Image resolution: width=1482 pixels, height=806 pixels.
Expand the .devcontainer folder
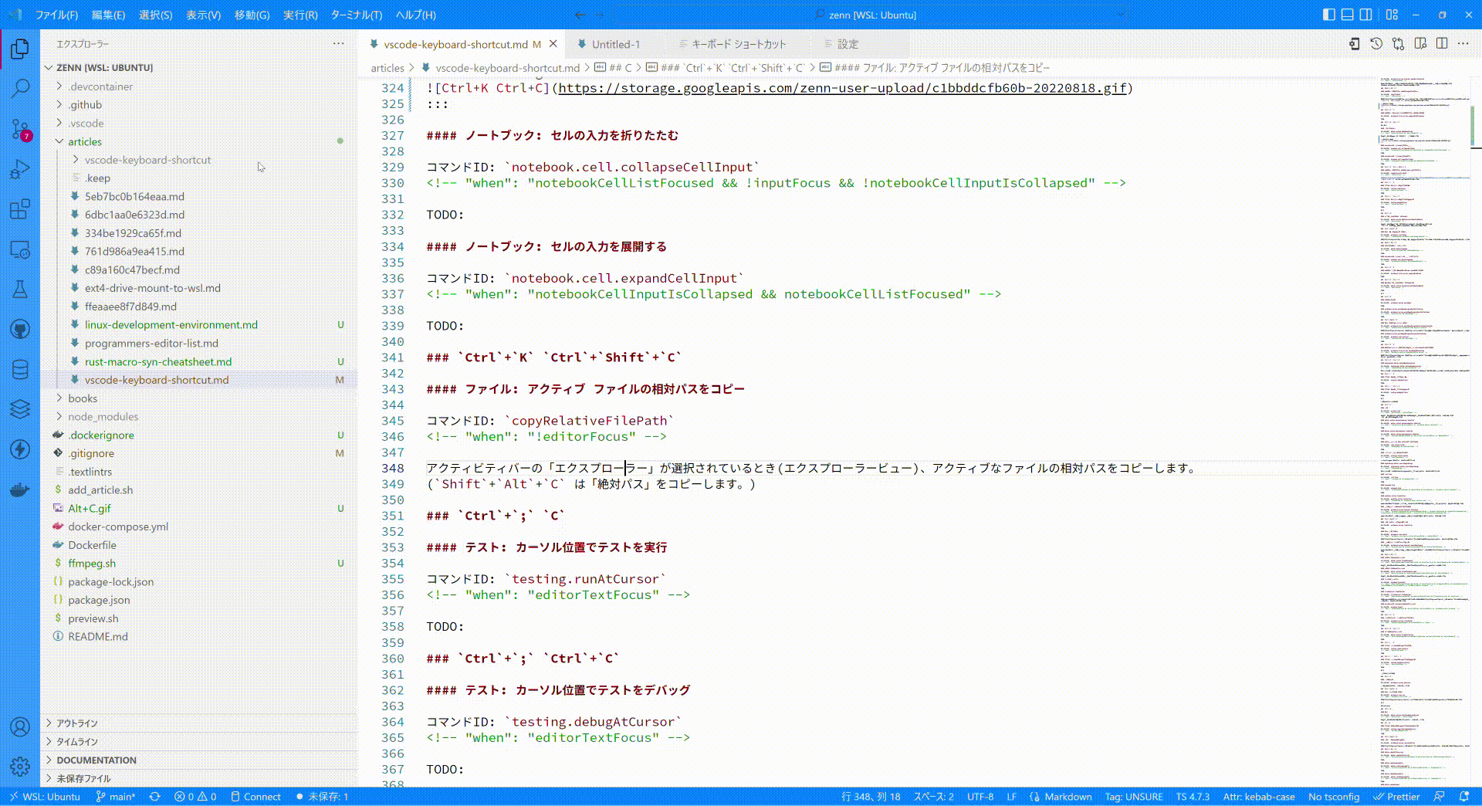pyautogui.click(x=199, y=86)
